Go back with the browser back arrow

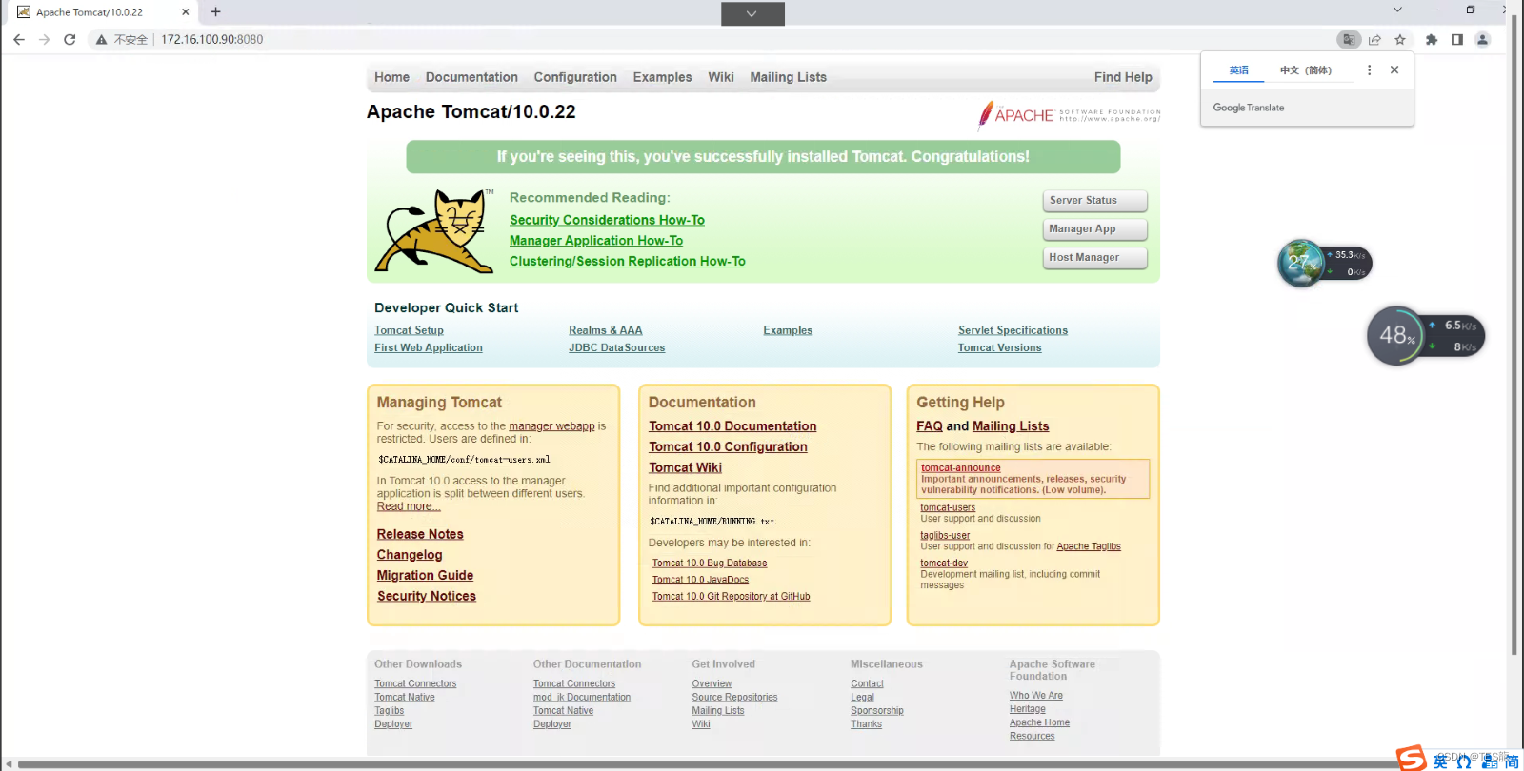(19, 39)
